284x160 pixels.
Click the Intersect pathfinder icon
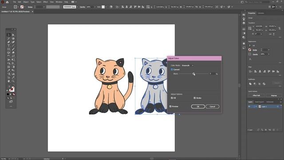point(259,84)
